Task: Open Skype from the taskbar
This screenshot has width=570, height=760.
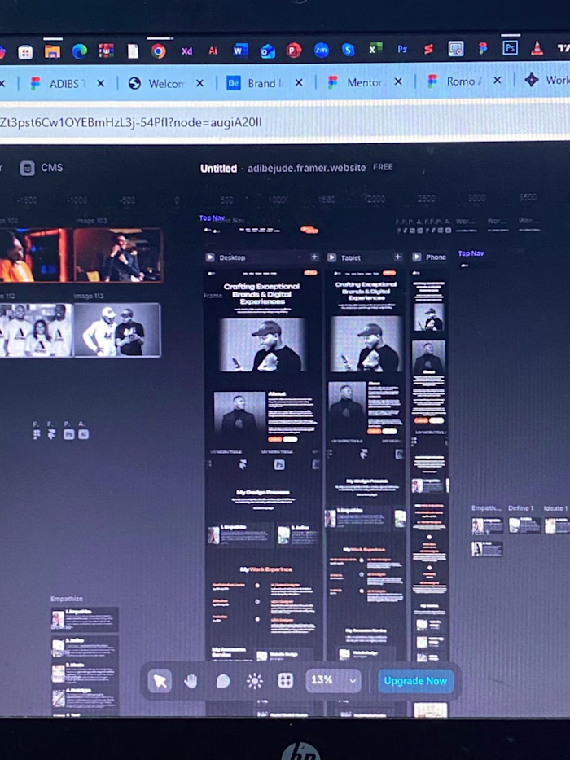Action: point(348,50)
